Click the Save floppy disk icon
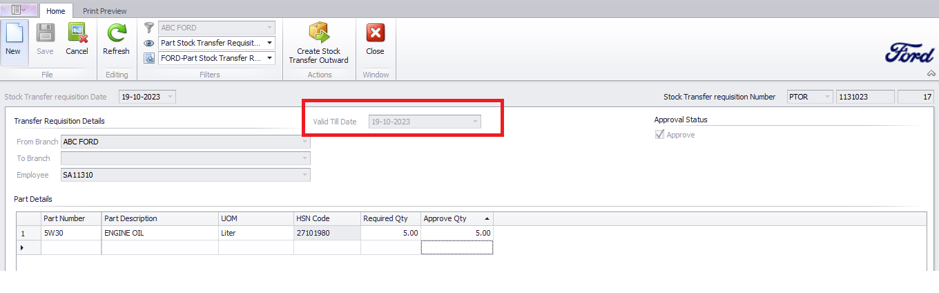 [x=46, y=32]
